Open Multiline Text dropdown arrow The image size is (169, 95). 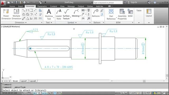(54, 18)
